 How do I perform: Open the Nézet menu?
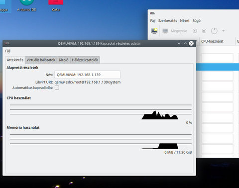(x=185, y=21)
